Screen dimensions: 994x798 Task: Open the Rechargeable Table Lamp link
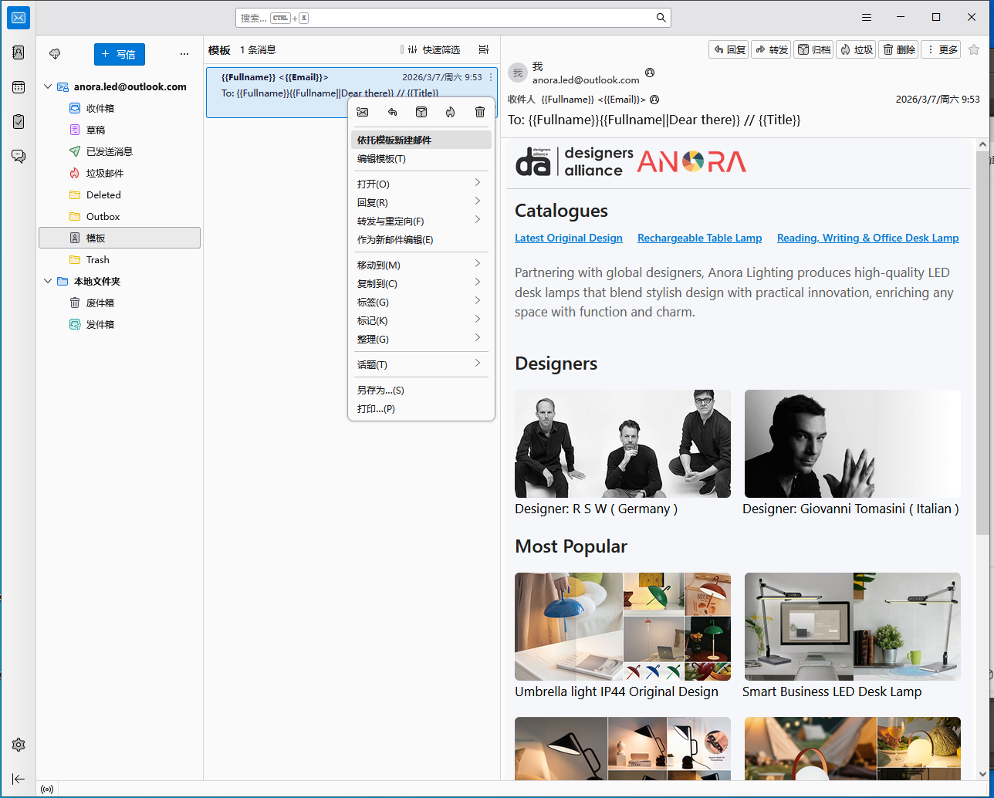pos(699,238)
